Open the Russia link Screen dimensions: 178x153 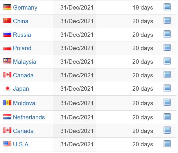coord(22,35)
